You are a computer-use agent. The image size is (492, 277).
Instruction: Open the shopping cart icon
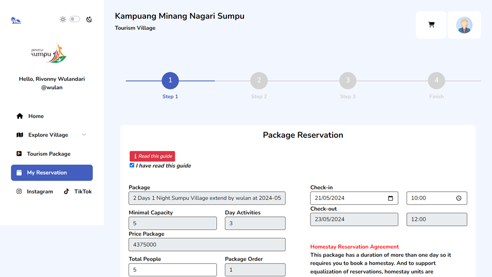431,25
